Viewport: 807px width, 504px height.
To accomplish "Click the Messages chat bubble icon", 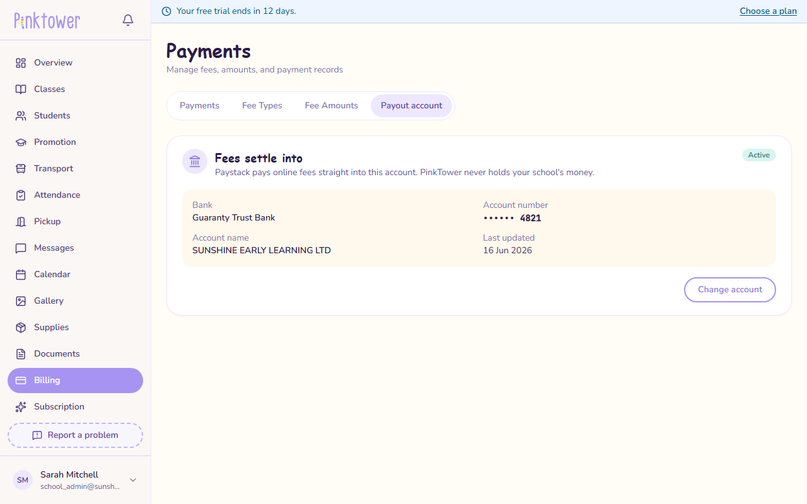I will click(21, 248).
